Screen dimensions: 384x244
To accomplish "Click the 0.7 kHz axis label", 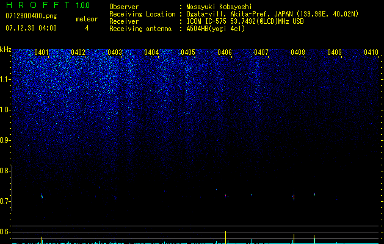I will pos(5,201).
